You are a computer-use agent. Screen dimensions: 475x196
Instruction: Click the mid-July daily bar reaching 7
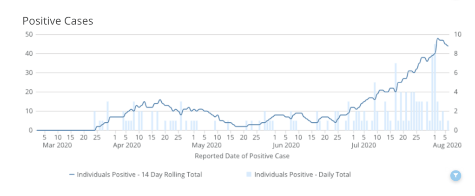pos(396,96)
